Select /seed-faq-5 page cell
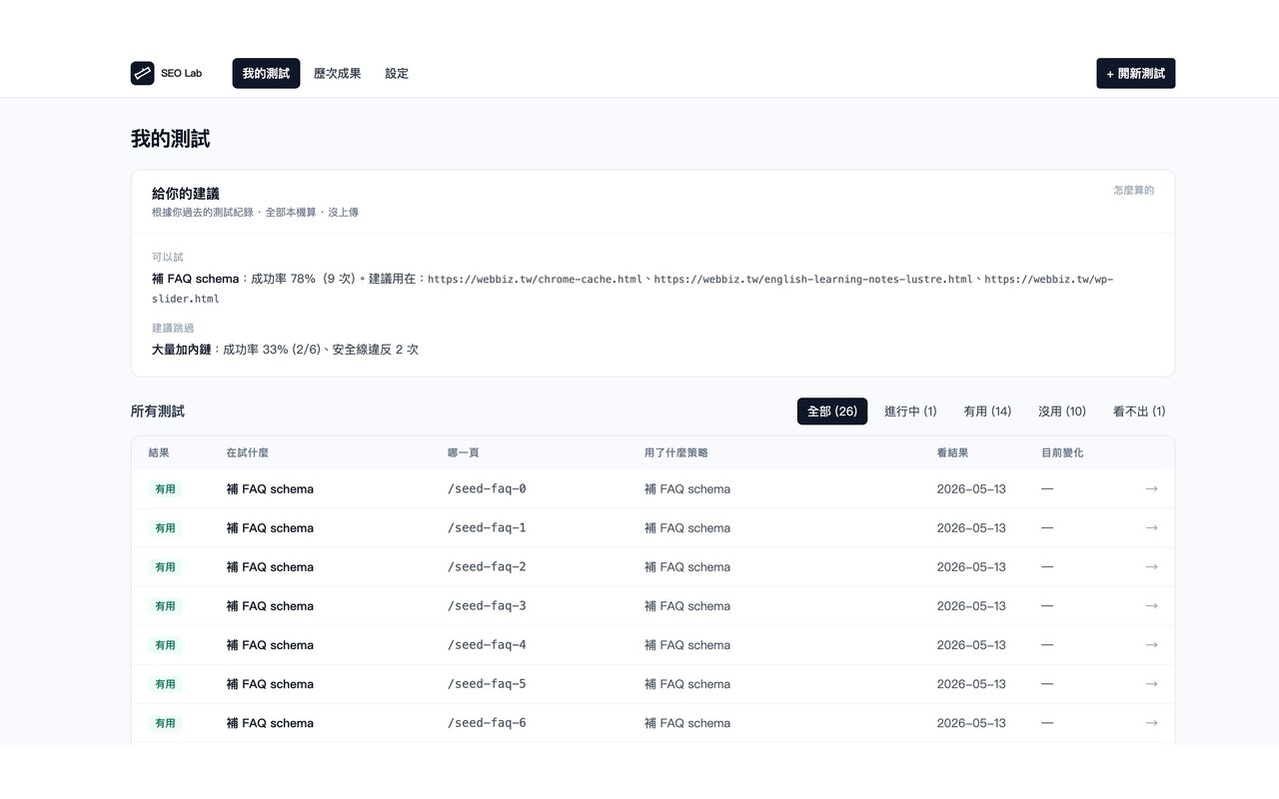Image resolution: width=1279 pixels, height=799 pixels. (x=487, y=683)
